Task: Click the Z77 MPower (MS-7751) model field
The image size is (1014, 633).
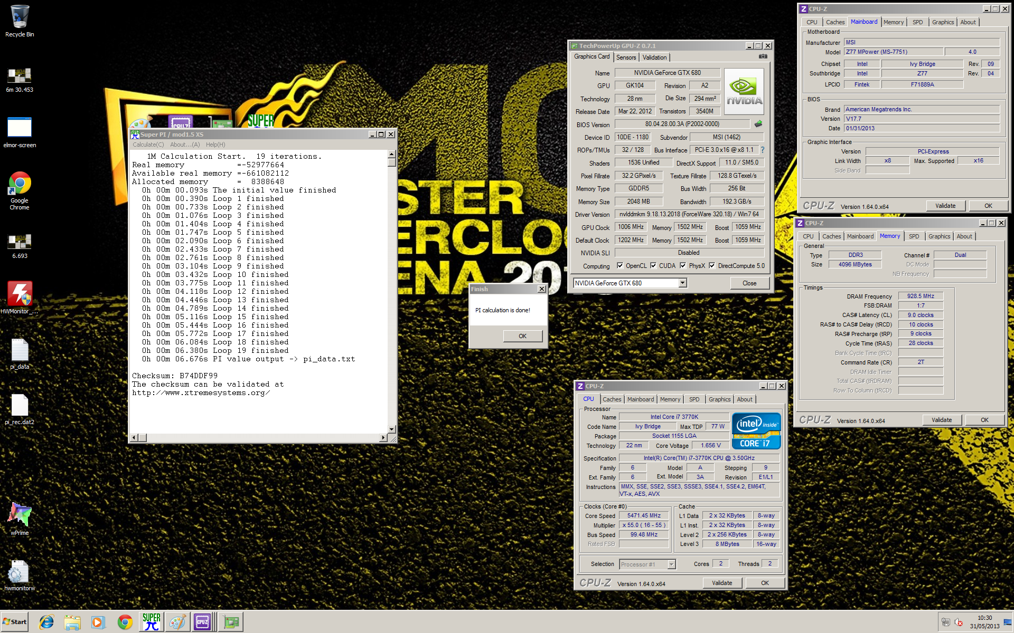Action: 894,52
